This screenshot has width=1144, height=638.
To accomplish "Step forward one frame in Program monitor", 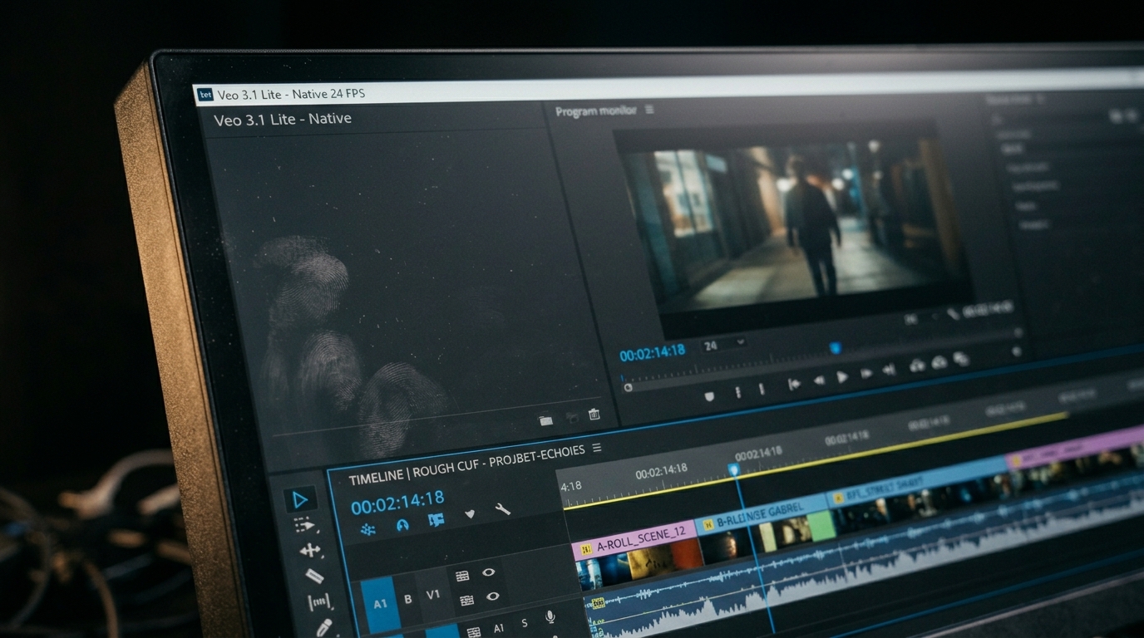I will point(866,374).
